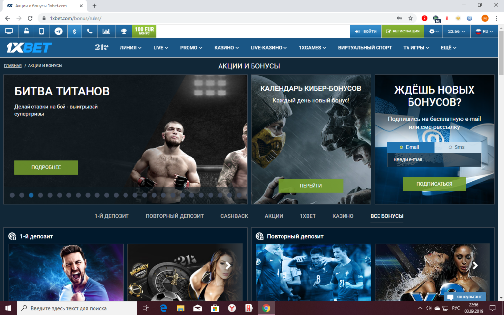Open the mobile apps smartphone icon
The image size is (504, 315).
click(x=42, y=31)
